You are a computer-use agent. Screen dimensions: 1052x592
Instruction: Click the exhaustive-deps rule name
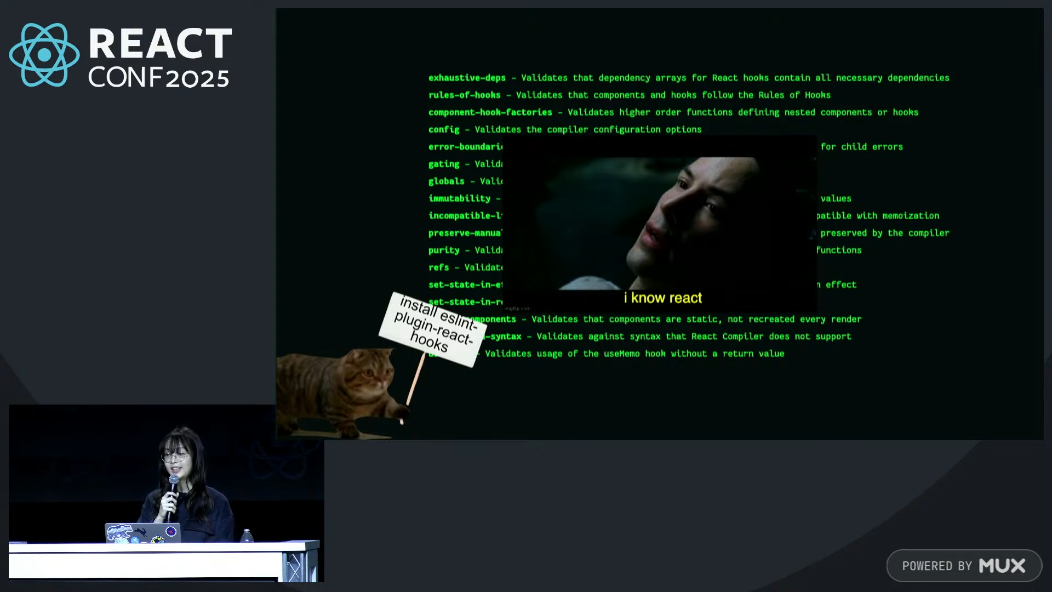pos(467,78)
